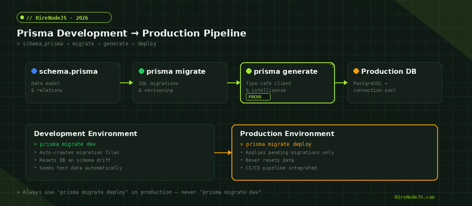
Task: Click the orange dot beside Production DB
Action: coord(356,71)
